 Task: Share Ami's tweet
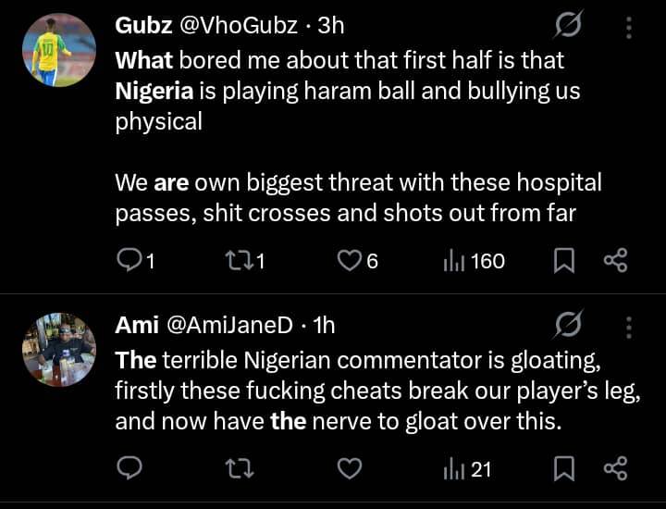coord(615,469)
